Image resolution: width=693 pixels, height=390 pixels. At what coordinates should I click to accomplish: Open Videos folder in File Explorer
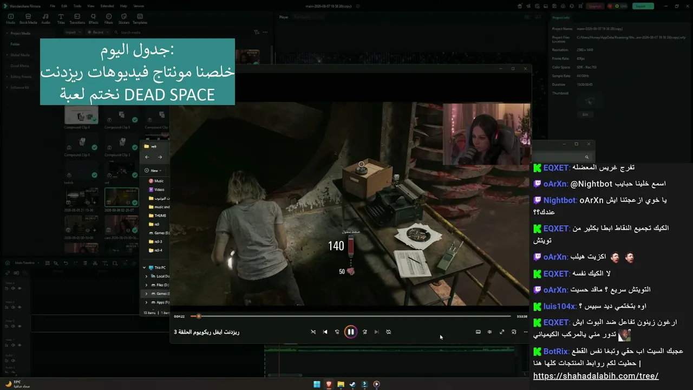(x=156, y=190)
